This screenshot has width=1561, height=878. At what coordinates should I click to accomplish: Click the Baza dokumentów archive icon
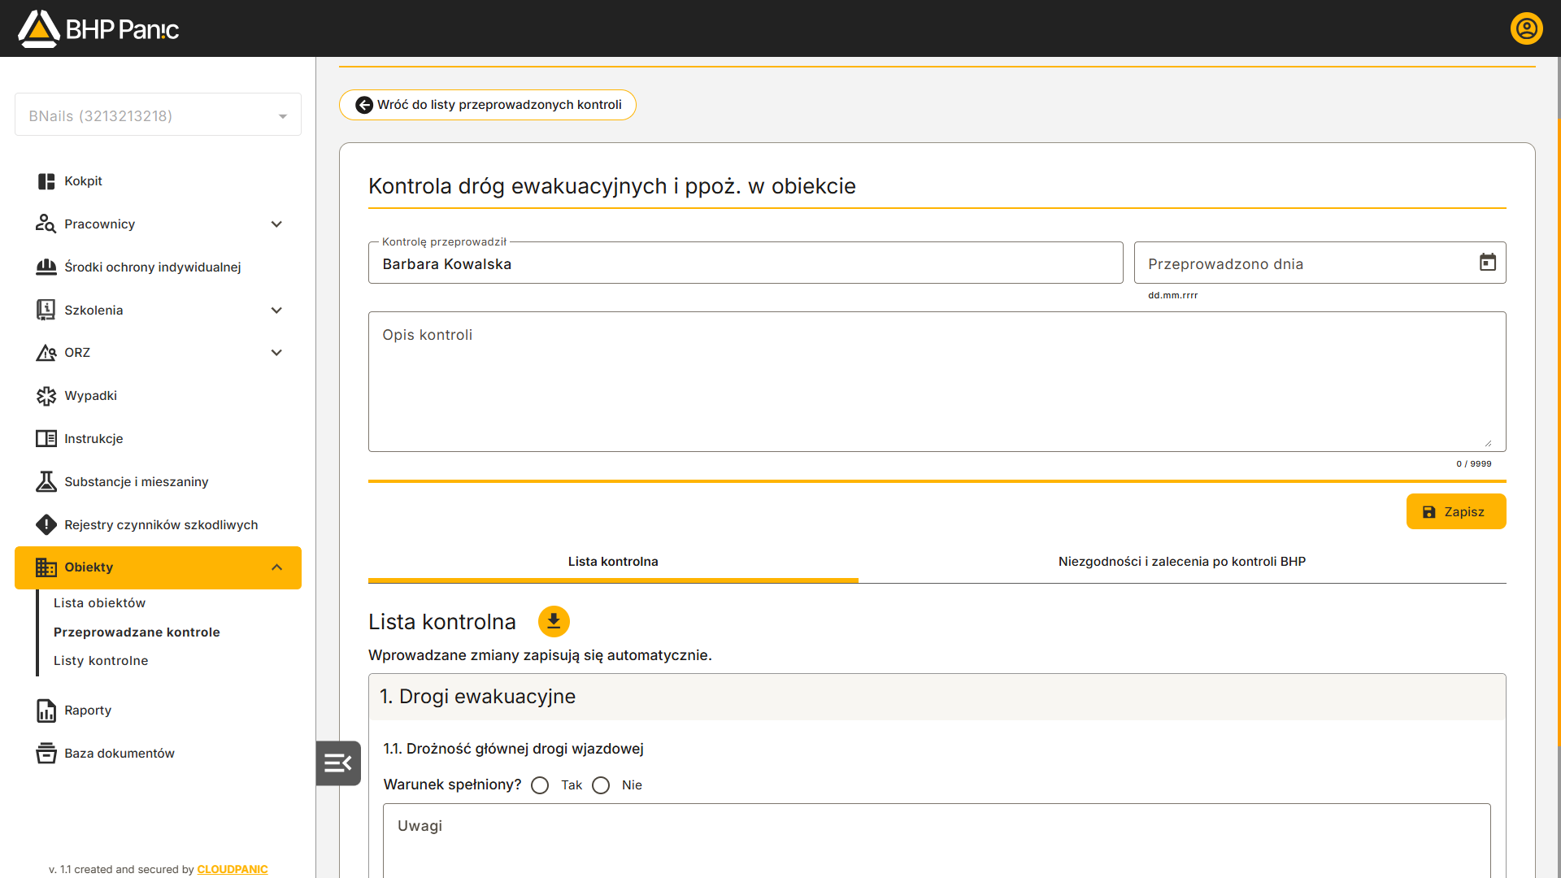(x=46, y=754)
